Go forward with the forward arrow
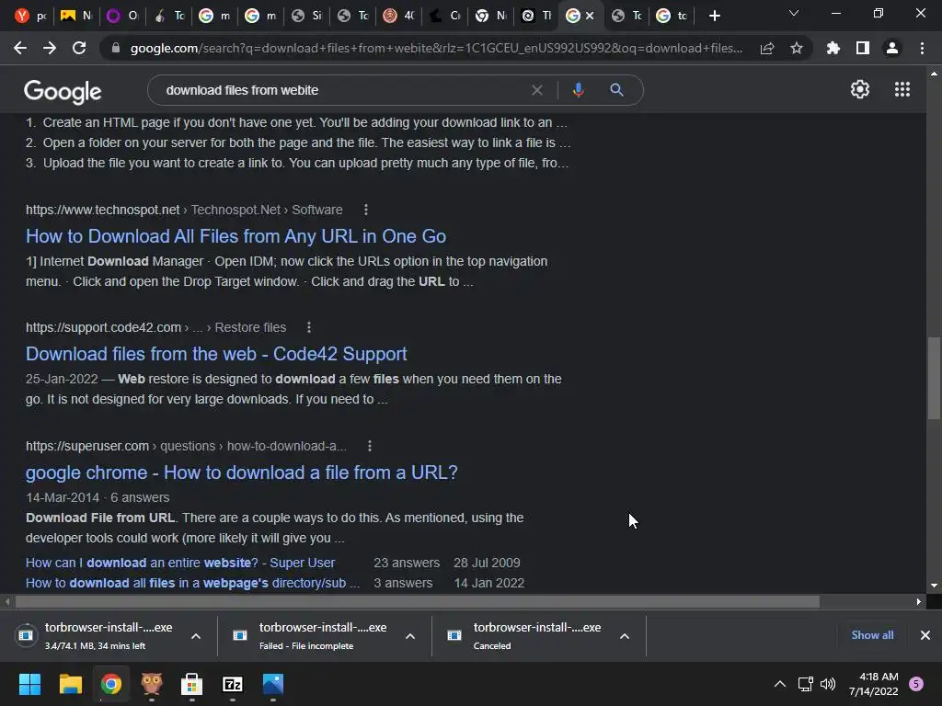This screenshot has width=942, height=706. pos(50,48)
